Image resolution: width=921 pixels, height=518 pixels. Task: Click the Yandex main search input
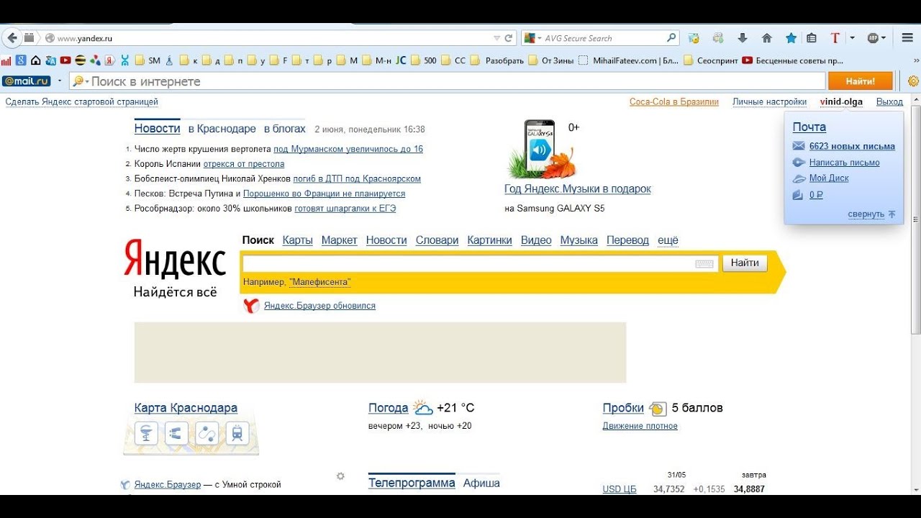pos(468,263)
